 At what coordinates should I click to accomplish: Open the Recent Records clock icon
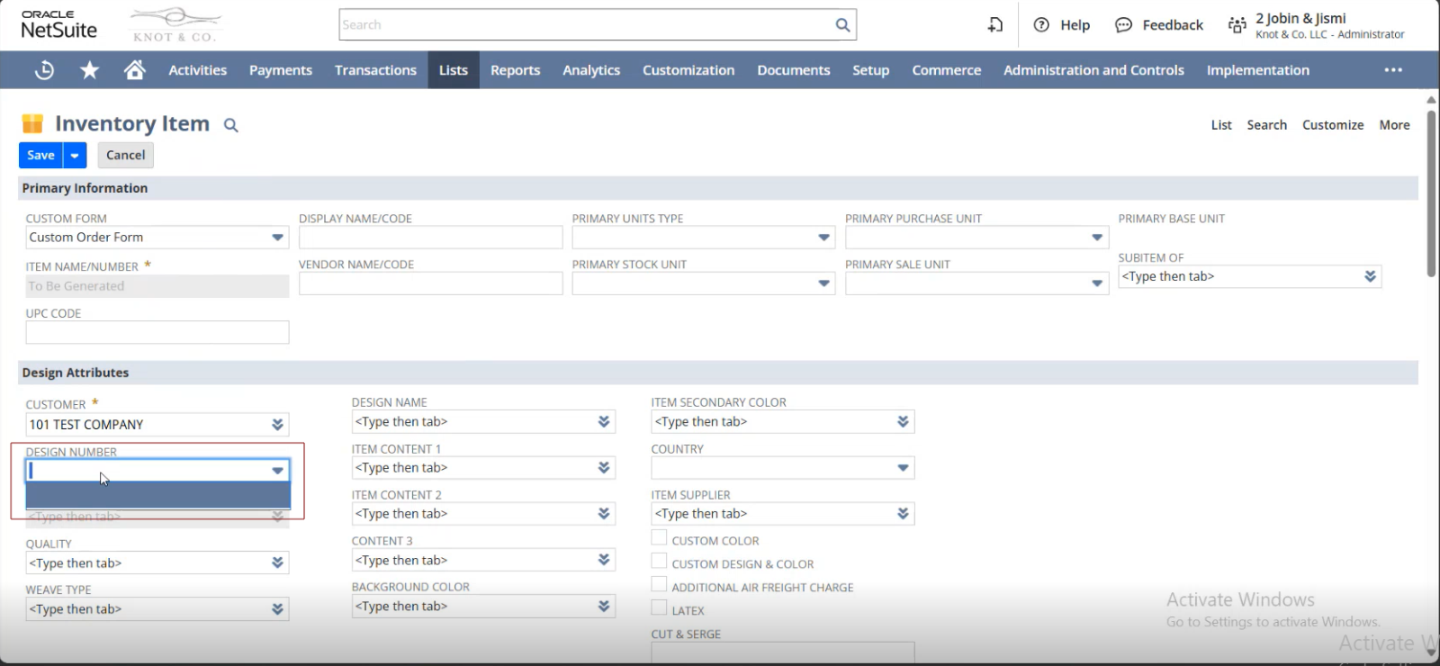tap(44, 70)
